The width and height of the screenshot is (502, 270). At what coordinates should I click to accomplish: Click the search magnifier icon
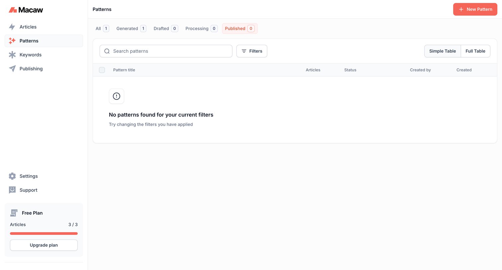click(107, 51)
